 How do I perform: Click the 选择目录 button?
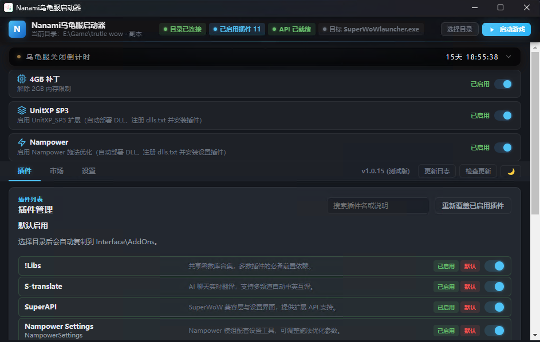(460, 29)
